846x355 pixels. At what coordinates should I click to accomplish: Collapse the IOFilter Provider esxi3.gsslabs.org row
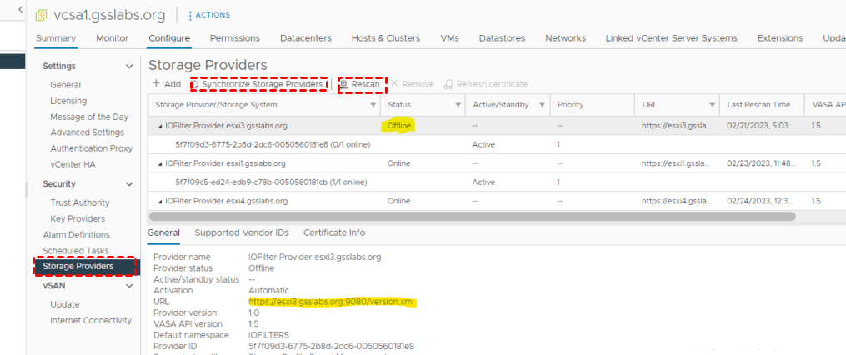coord(160,126)
